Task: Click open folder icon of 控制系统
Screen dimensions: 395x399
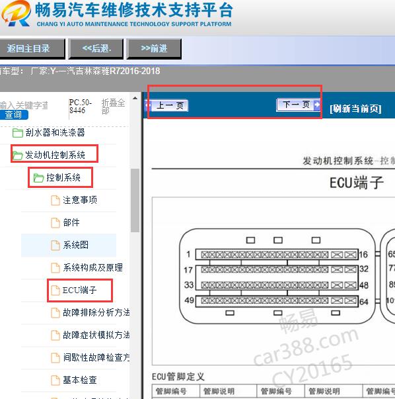Action: [38, 177]
